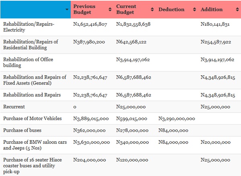
Task: Select the N3,914,197,062 current budget cell
Action: [x=133, y=60]
